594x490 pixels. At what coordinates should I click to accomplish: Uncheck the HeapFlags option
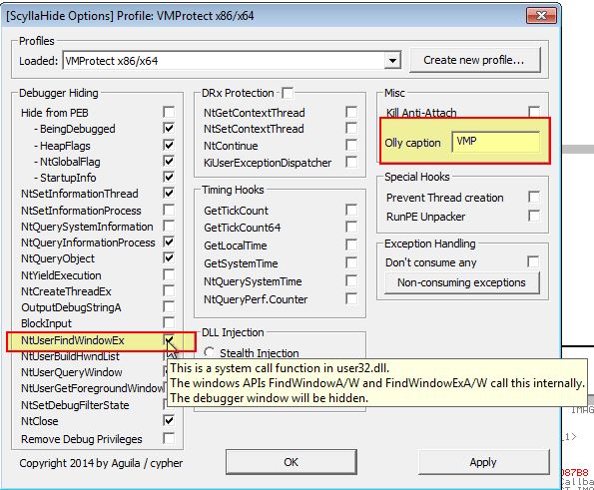[169, 145]
